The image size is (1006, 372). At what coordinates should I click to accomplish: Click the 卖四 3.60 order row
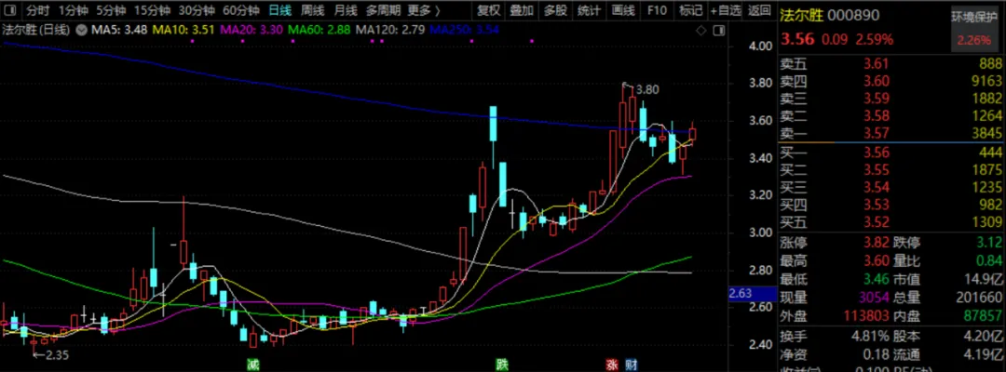coord(891,81)
